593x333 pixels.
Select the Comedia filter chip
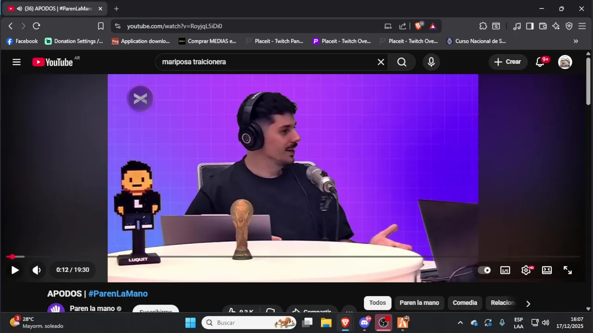pyautogui.click(x=465, y=303)
